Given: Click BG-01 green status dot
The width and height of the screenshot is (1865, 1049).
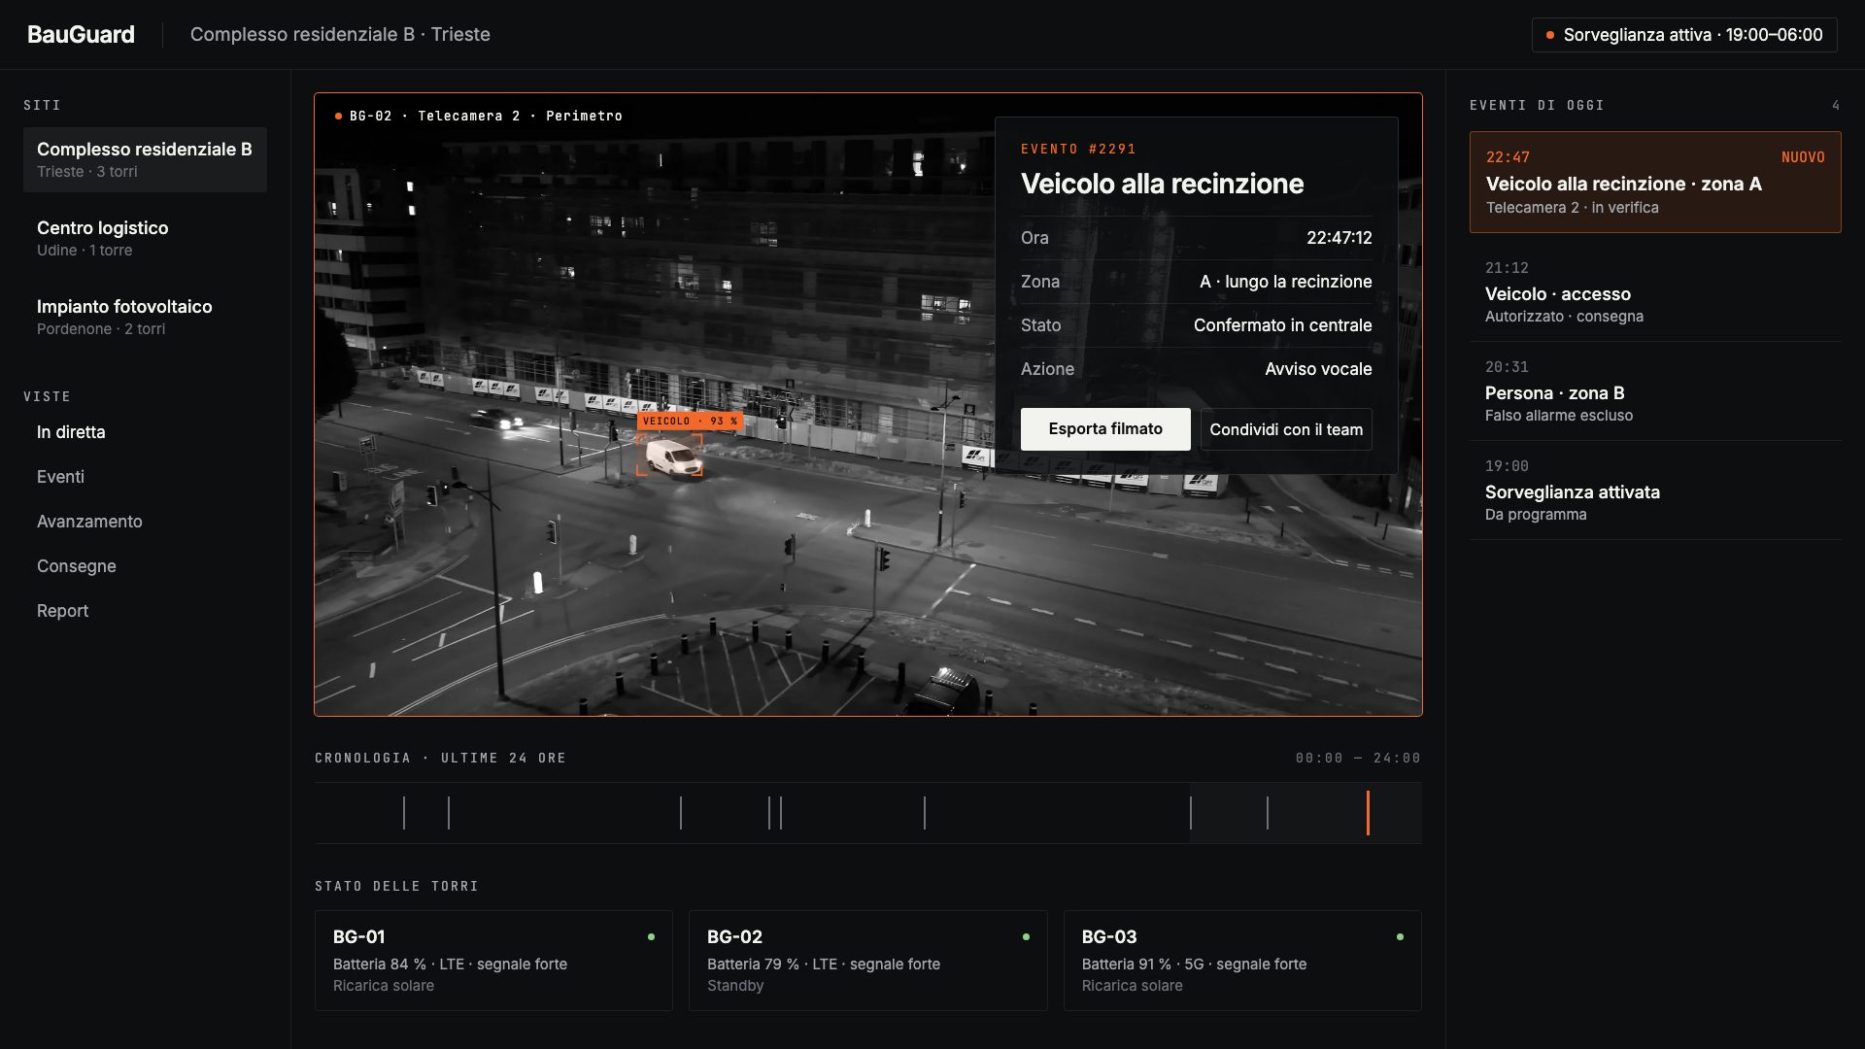Looking at the screenshot, I should (651, 937).
